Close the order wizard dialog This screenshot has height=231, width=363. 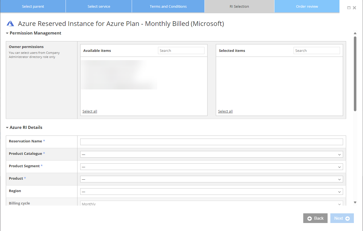coord(354,8)
